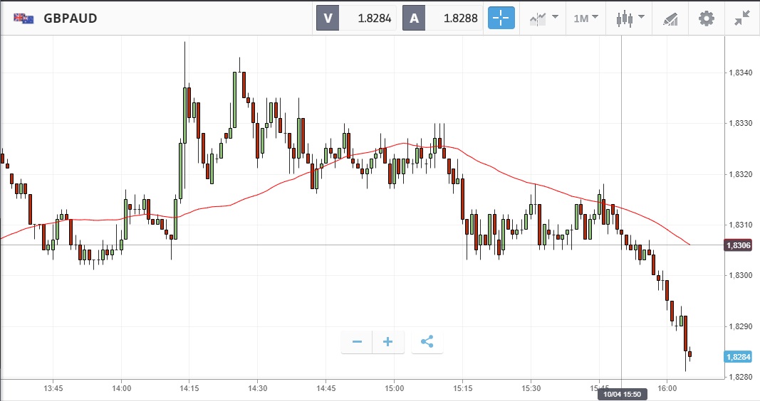Click the 1,8306 price label on axis
Viewport: 760px width, 401px height.
736,245
